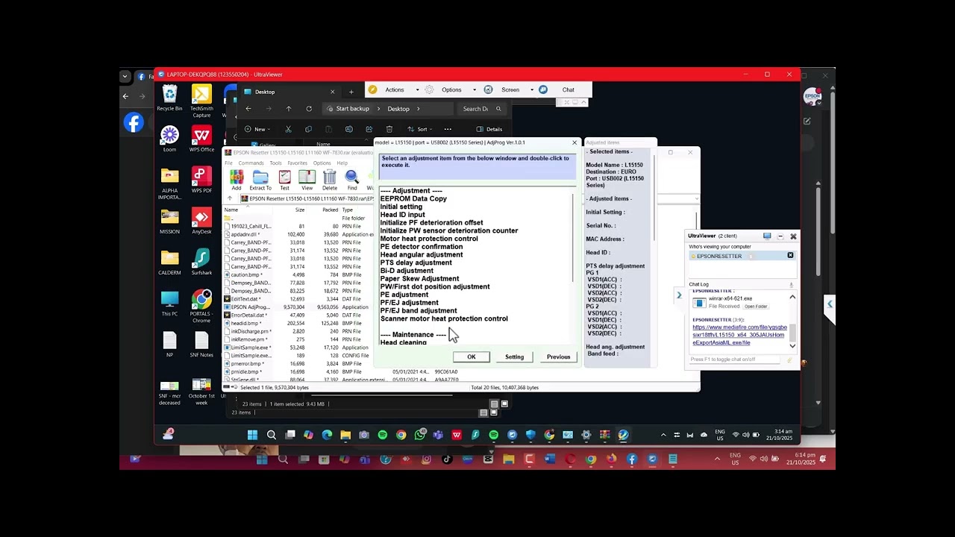Open WinRAR Options menu
The image size is (955, 537).
[322, 163]
